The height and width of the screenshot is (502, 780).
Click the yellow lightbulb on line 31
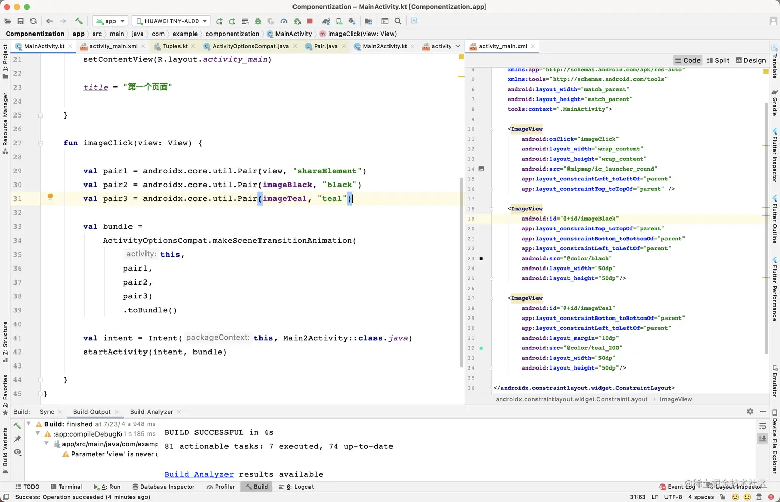pyautogui.click(x=50, y=197)
